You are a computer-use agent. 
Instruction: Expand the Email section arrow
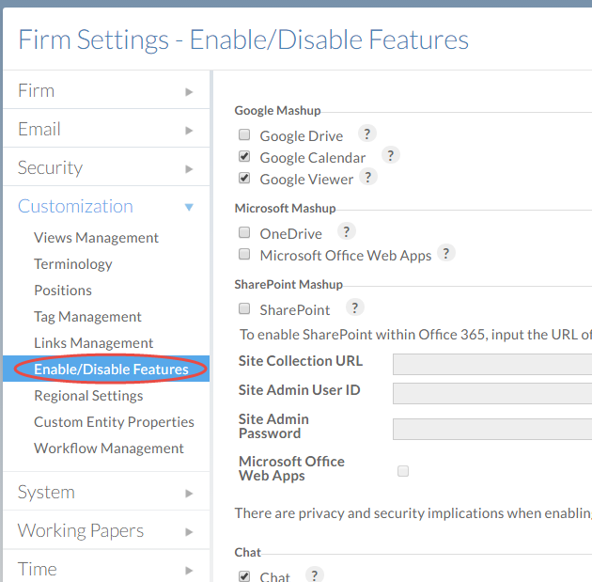click(189, 130)
